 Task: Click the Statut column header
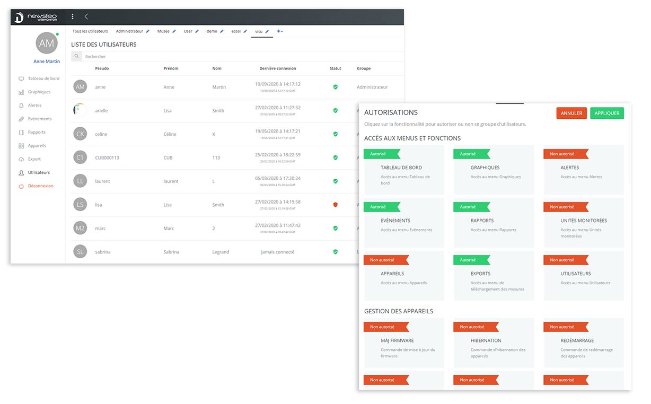click(336, 68)
